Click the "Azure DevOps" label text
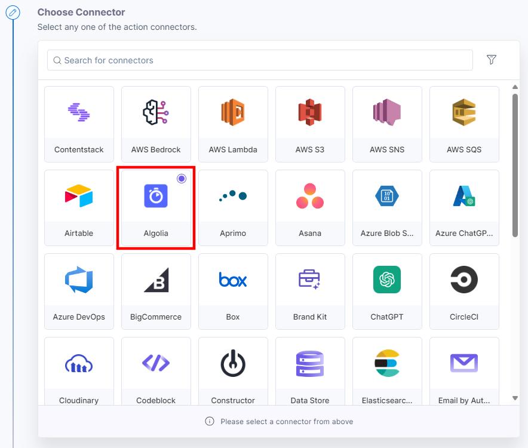Image resolution: width=528 pixels, height=448 pixels. pyautogui.click(x=79, y=317)
